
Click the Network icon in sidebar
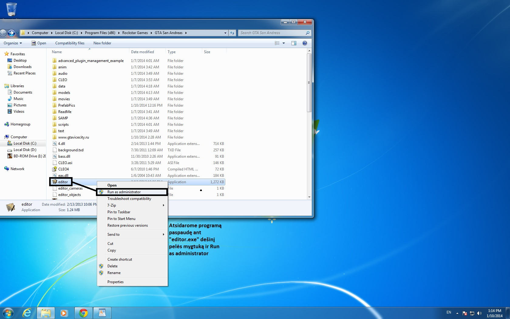[x=7, y=169]
